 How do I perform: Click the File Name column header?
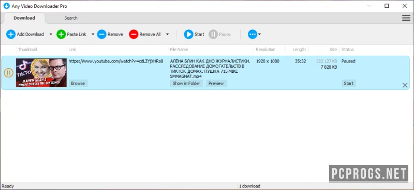coord(179,50)
